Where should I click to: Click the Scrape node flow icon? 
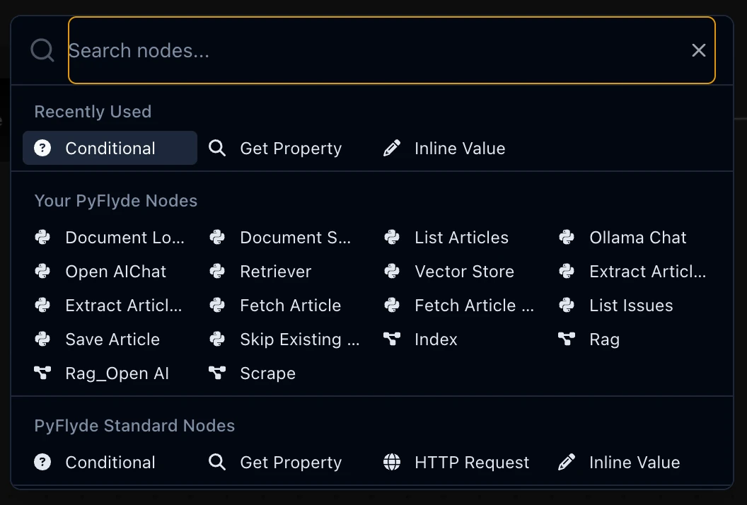[x=217, y=373]
